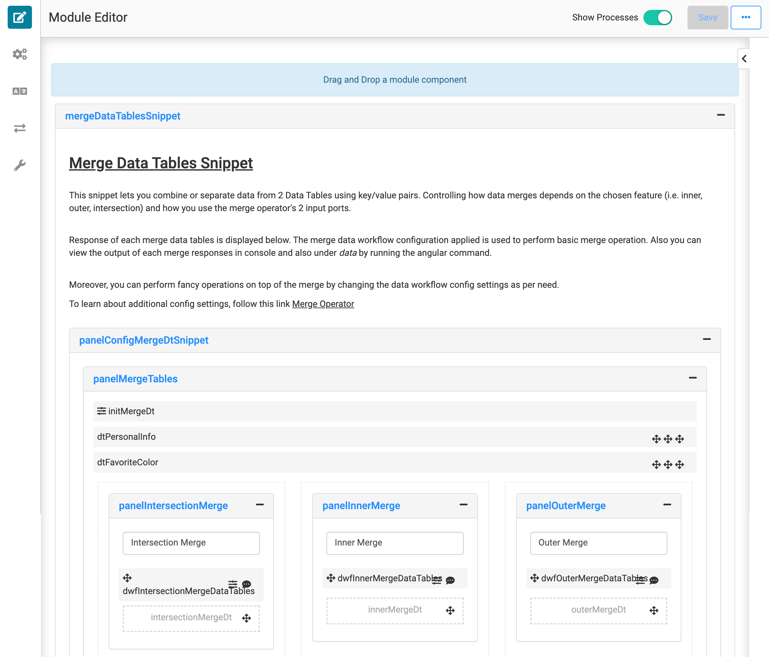Open the arrows data exchange sidebar icon
The height and width of the screenshot is (657, 769).
point(20,128)
